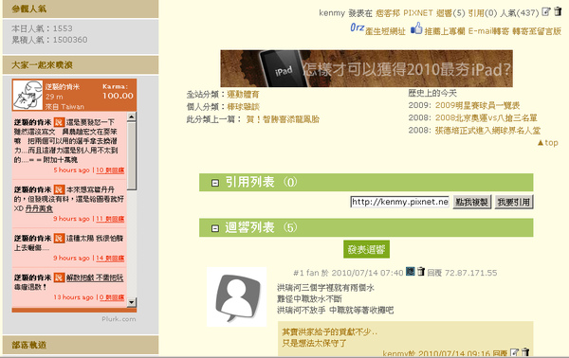Image resolution: width=569 pixels, height=358 pixels.
Task: Open the 棒球雜談 personal category link
Action: tap(243, 107)
